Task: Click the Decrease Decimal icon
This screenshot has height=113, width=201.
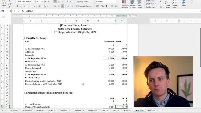Action: coord(116,6)
